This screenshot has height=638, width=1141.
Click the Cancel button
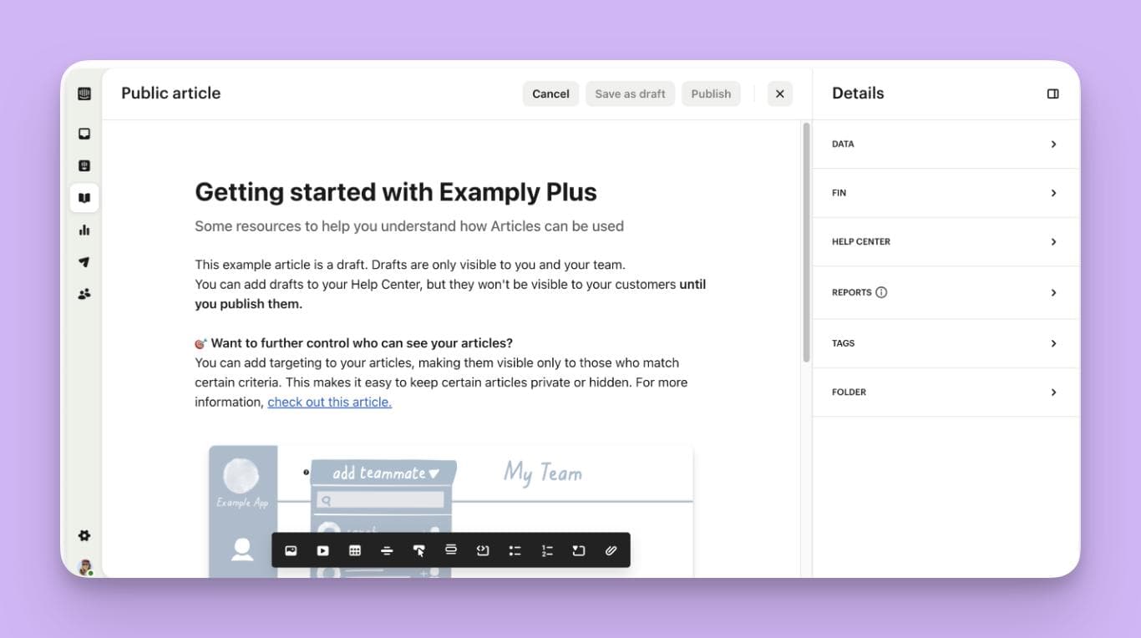pyautogui.click(x=550, y=94)
